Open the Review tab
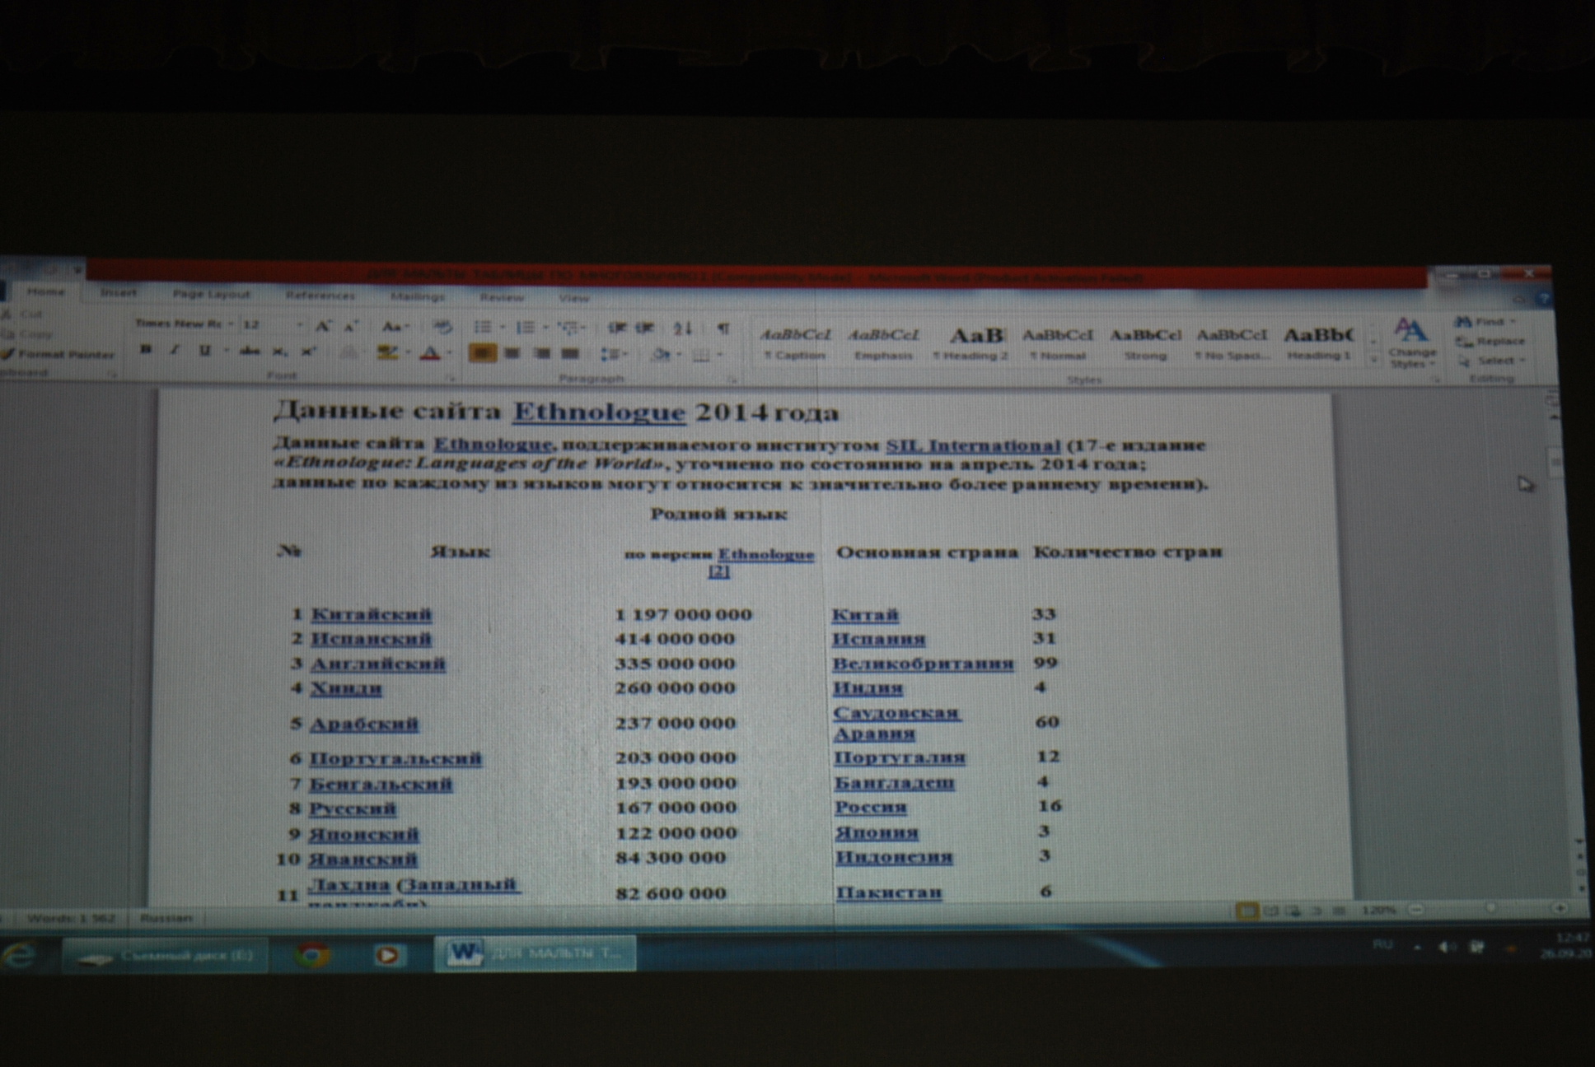 (x=502, y=297)
